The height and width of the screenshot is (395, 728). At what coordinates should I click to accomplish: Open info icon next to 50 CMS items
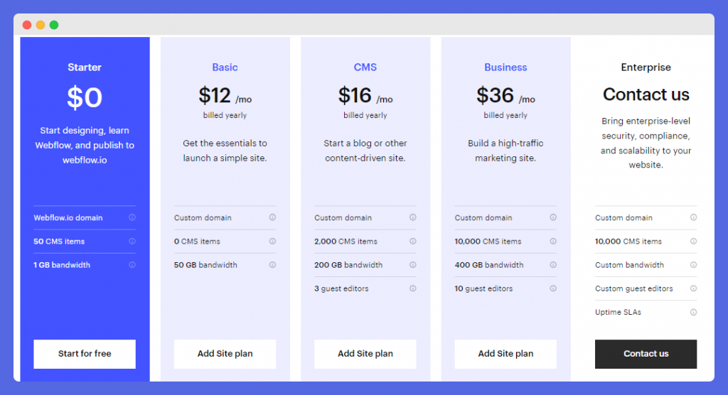pyautogui.click(x=132, y=241)
